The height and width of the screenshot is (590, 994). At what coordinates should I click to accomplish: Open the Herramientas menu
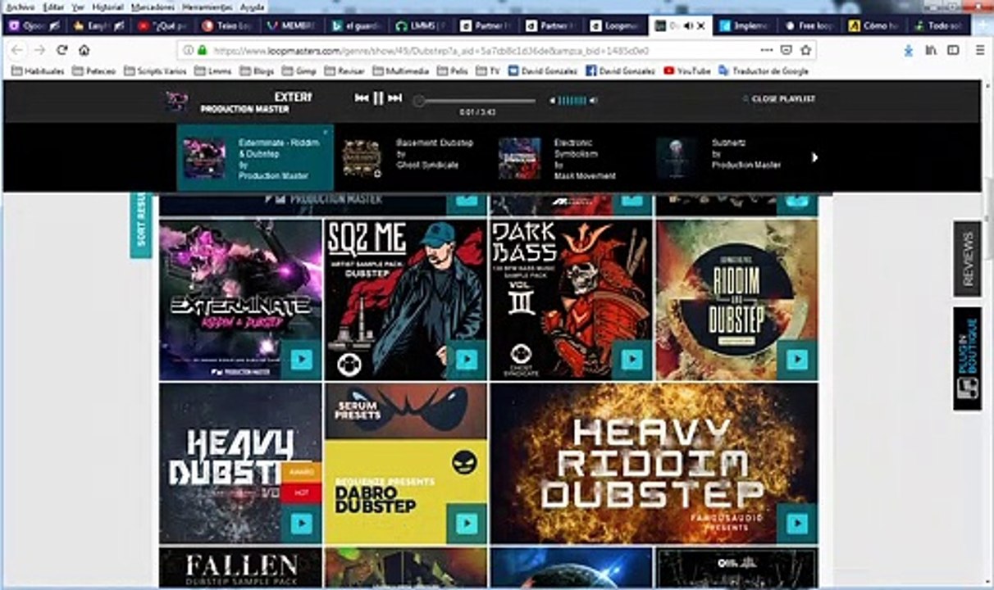pos(207,6)
